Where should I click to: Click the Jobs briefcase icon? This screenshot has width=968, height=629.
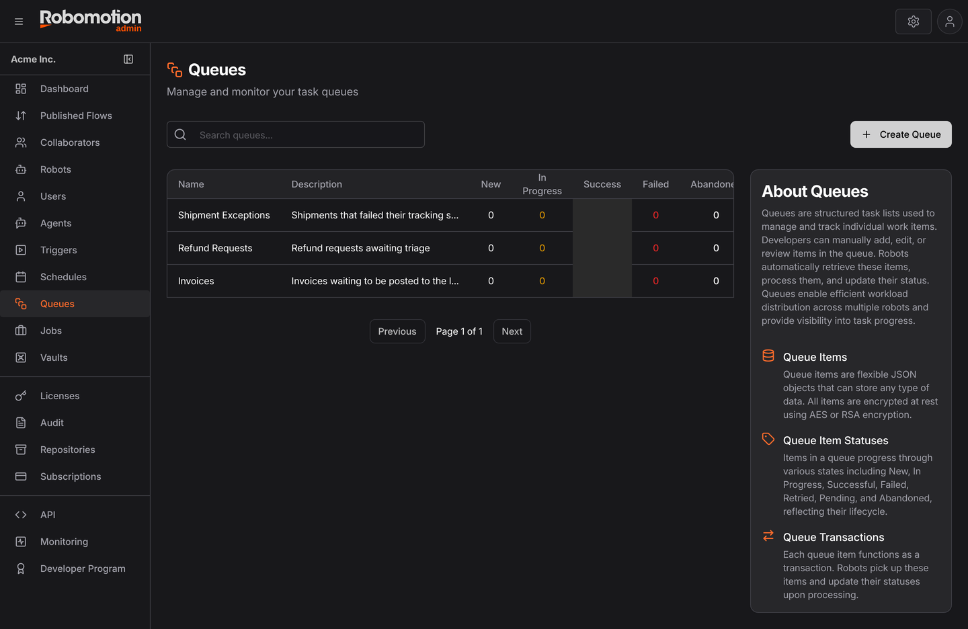click(21, 331)
